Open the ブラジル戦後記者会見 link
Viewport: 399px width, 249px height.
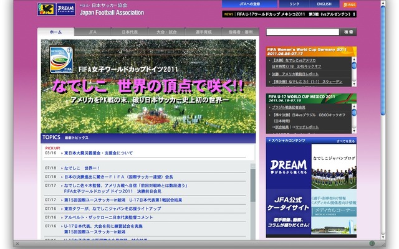(x=289, y=107)
